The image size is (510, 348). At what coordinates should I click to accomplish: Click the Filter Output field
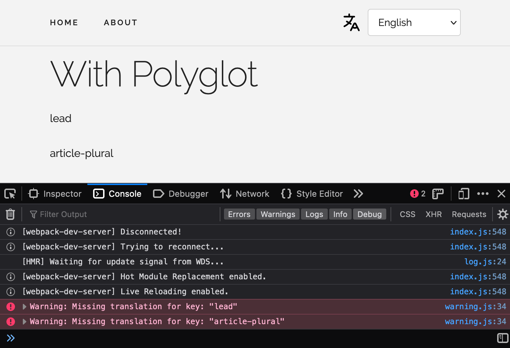click(x=64, y=214)
